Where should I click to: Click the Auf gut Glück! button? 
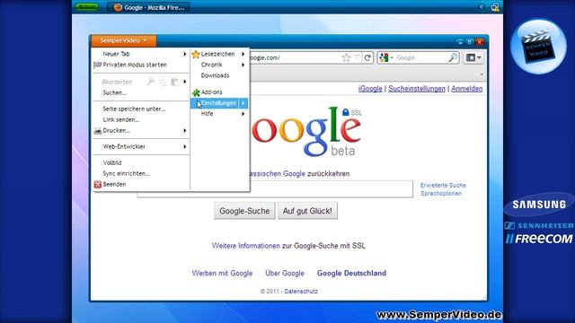[307, 211]
